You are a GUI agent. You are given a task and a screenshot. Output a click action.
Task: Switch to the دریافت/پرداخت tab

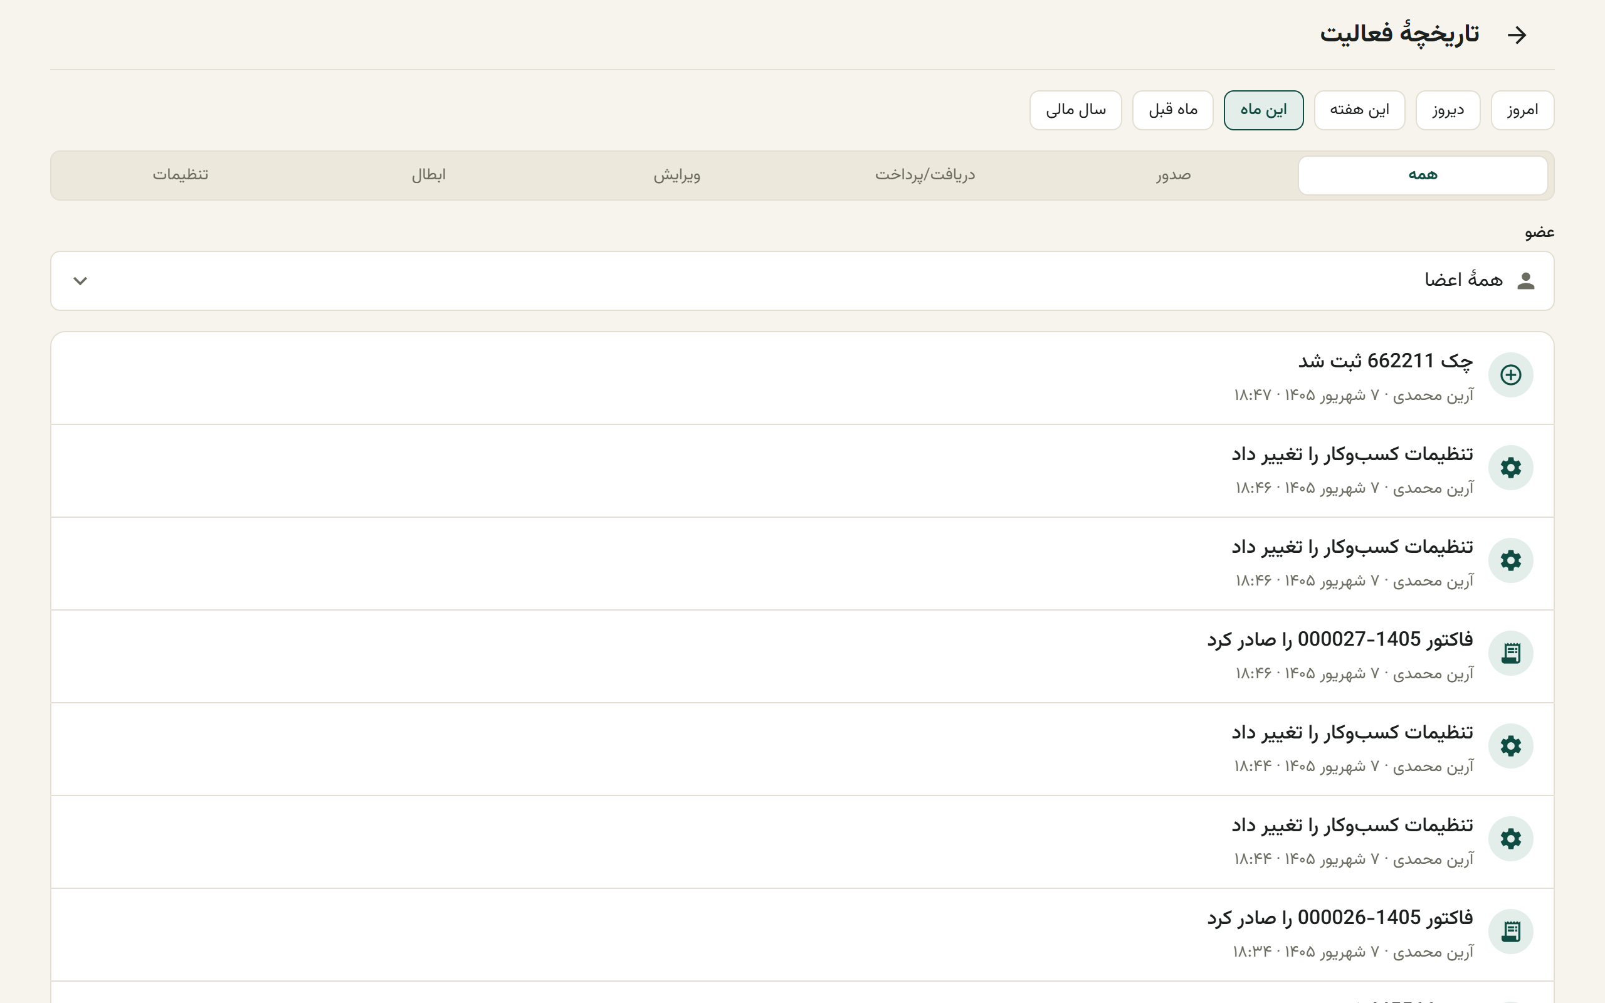[925, 175]
